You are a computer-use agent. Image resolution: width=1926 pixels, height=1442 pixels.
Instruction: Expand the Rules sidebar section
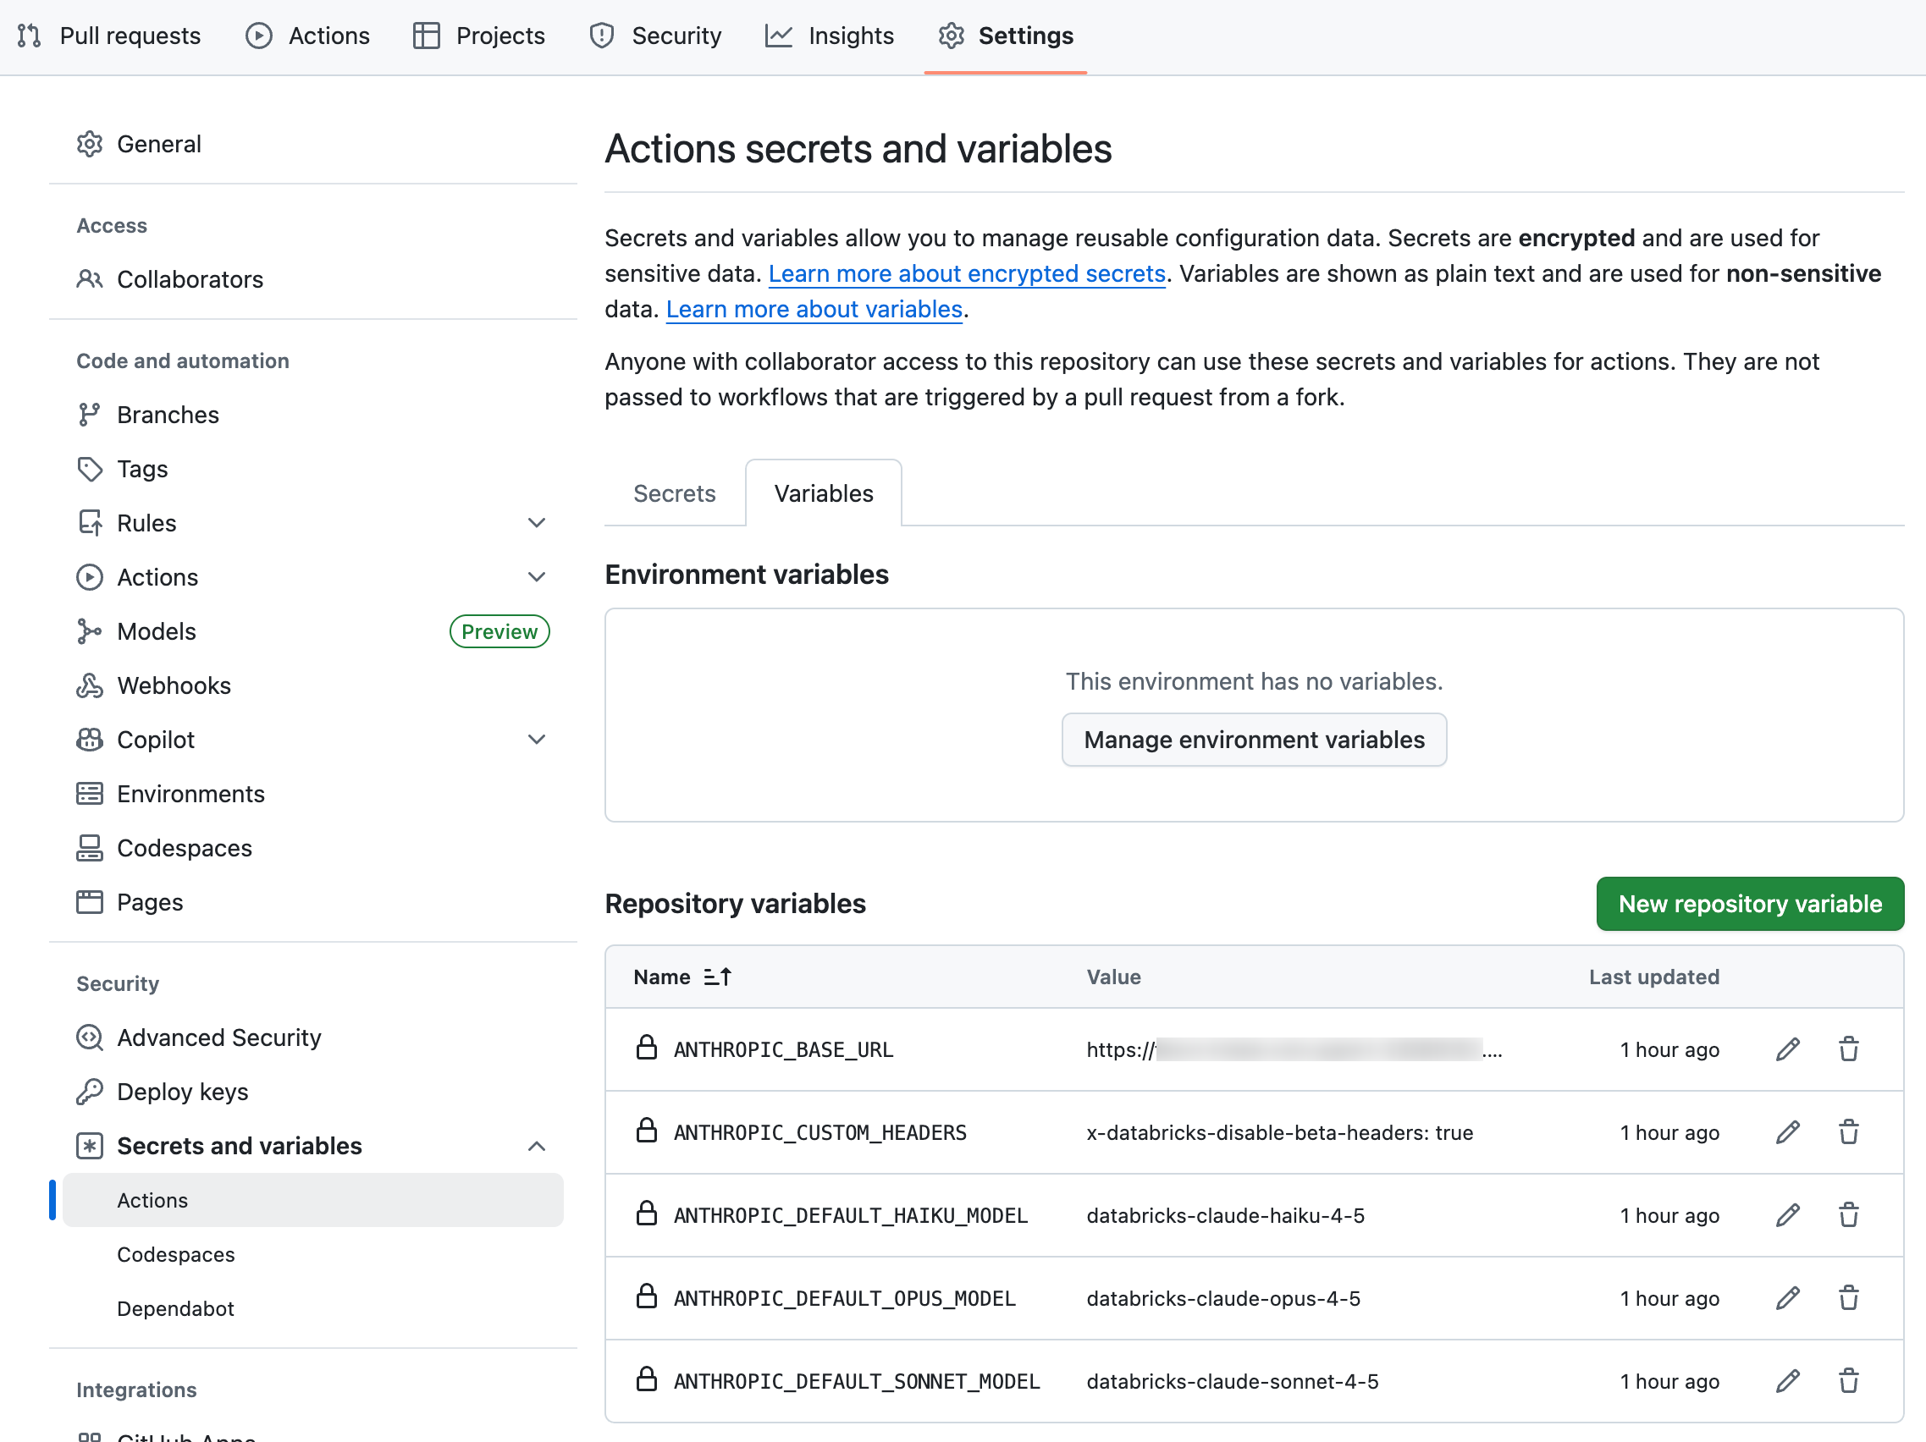(537, 523)
